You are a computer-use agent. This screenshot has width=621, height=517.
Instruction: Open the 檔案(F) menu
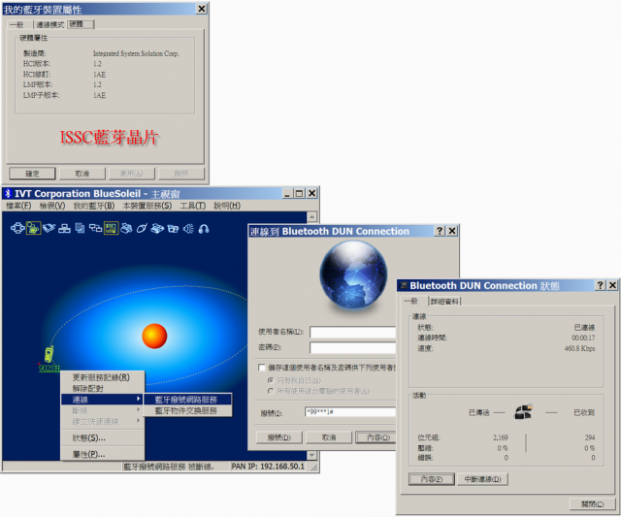click(18, 206)
